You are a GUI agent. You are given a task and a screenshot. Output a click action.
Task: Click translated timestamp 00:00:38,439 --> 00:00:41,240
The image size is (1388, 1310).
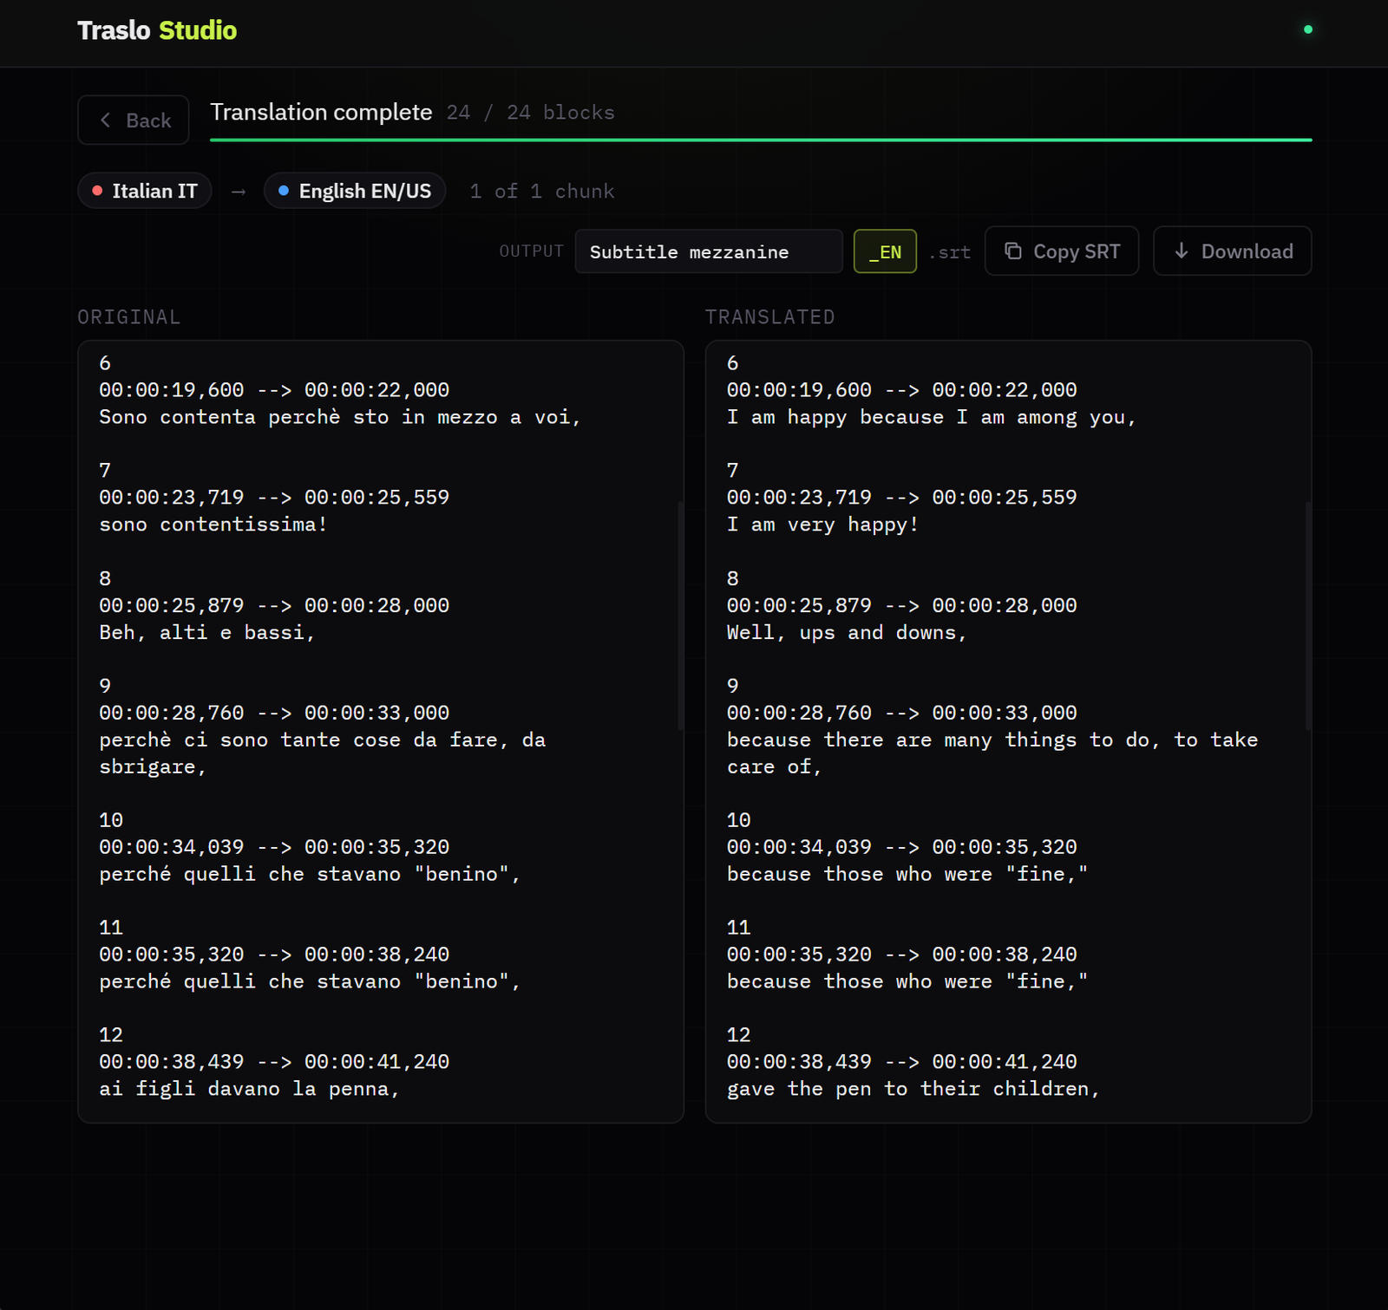point(902,1062)
